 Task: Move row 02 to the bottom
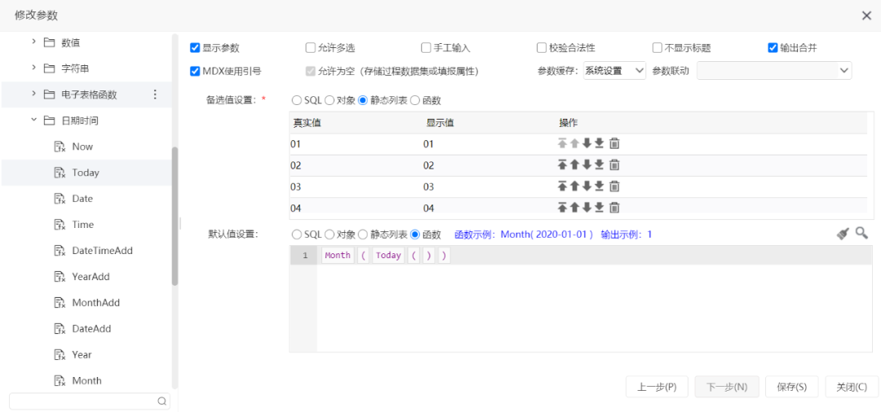(600, 164)
